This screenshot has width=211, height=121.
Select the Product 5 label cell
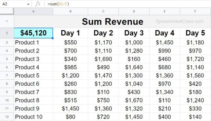(33, 76)
